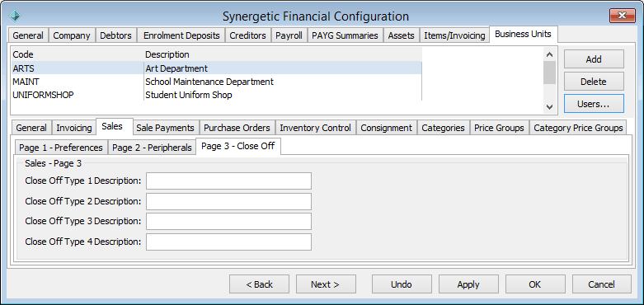The width and height of the screenshot is (644, 305).
Task: Switch to Inventory Control sub-tab
Action: pos(316,128)
